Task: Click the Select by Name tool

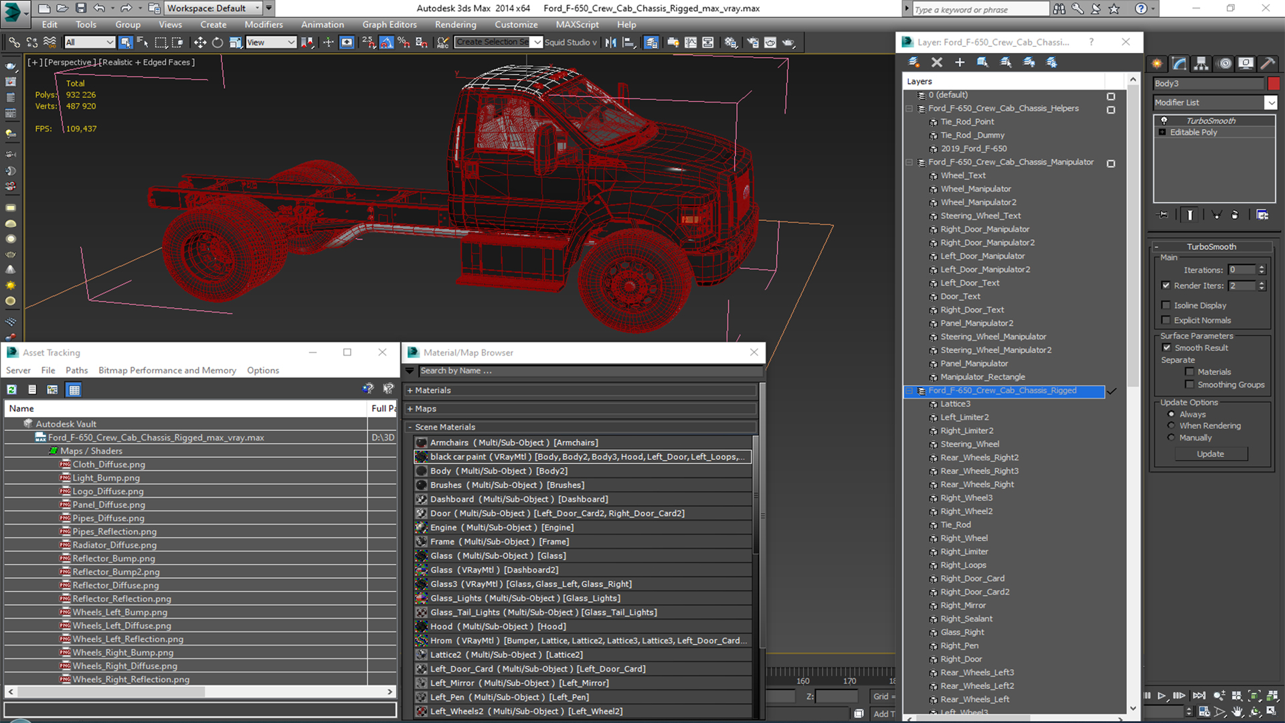Action: [x=143, y=42]
